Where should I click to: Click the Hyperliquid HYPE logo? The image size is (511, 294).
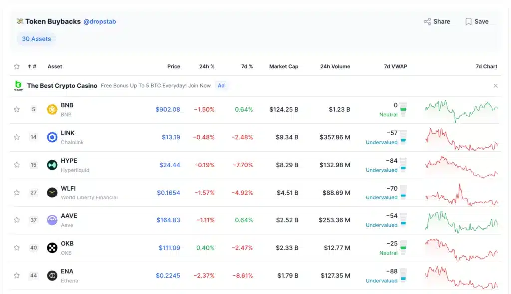(52, 164)
